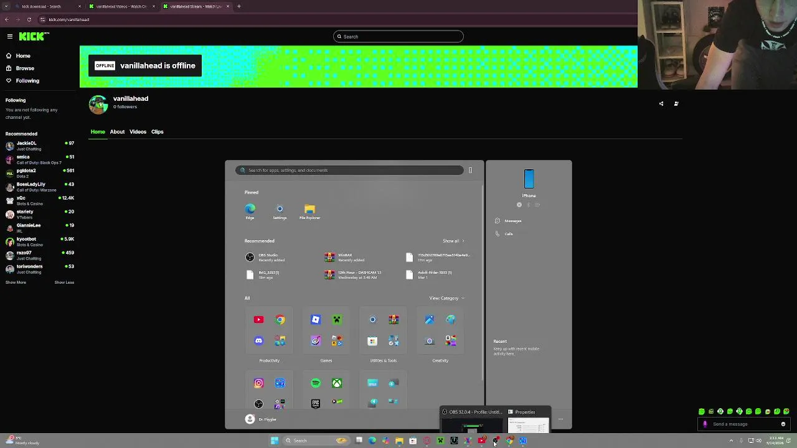Click the Windows Start button
The height and width of the screenshot is (448, 797).
tap(275, 441)
